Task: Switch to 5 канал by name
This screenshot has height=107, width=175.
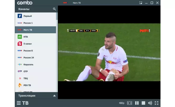Action: 28,44
